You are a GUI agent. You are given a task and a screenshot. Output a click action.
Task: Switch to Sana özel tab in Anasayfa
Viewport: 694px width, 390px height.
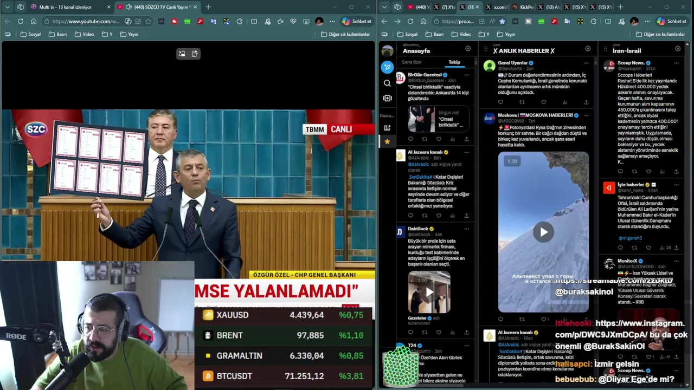tap(412, 62)
